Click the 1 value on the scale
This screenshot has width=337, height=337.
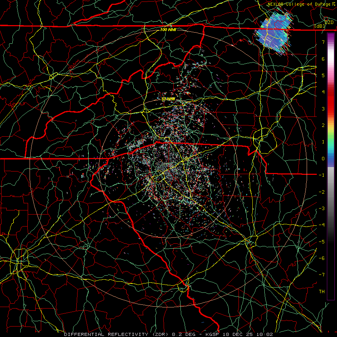[x=323, y=142]
